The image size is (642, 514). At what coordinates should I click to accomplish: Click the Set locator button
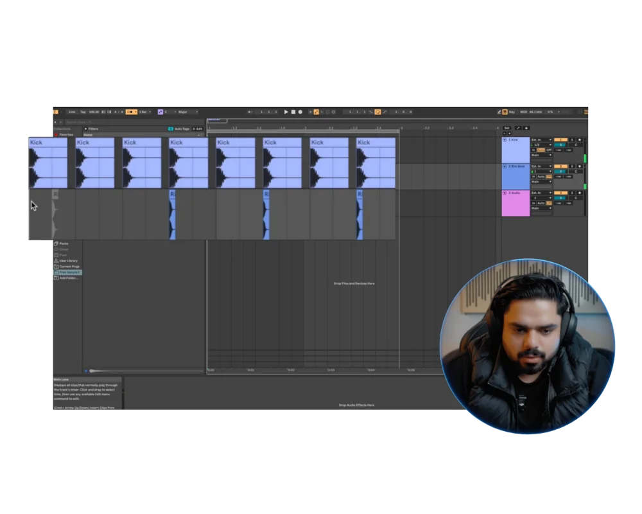[507, 128]
